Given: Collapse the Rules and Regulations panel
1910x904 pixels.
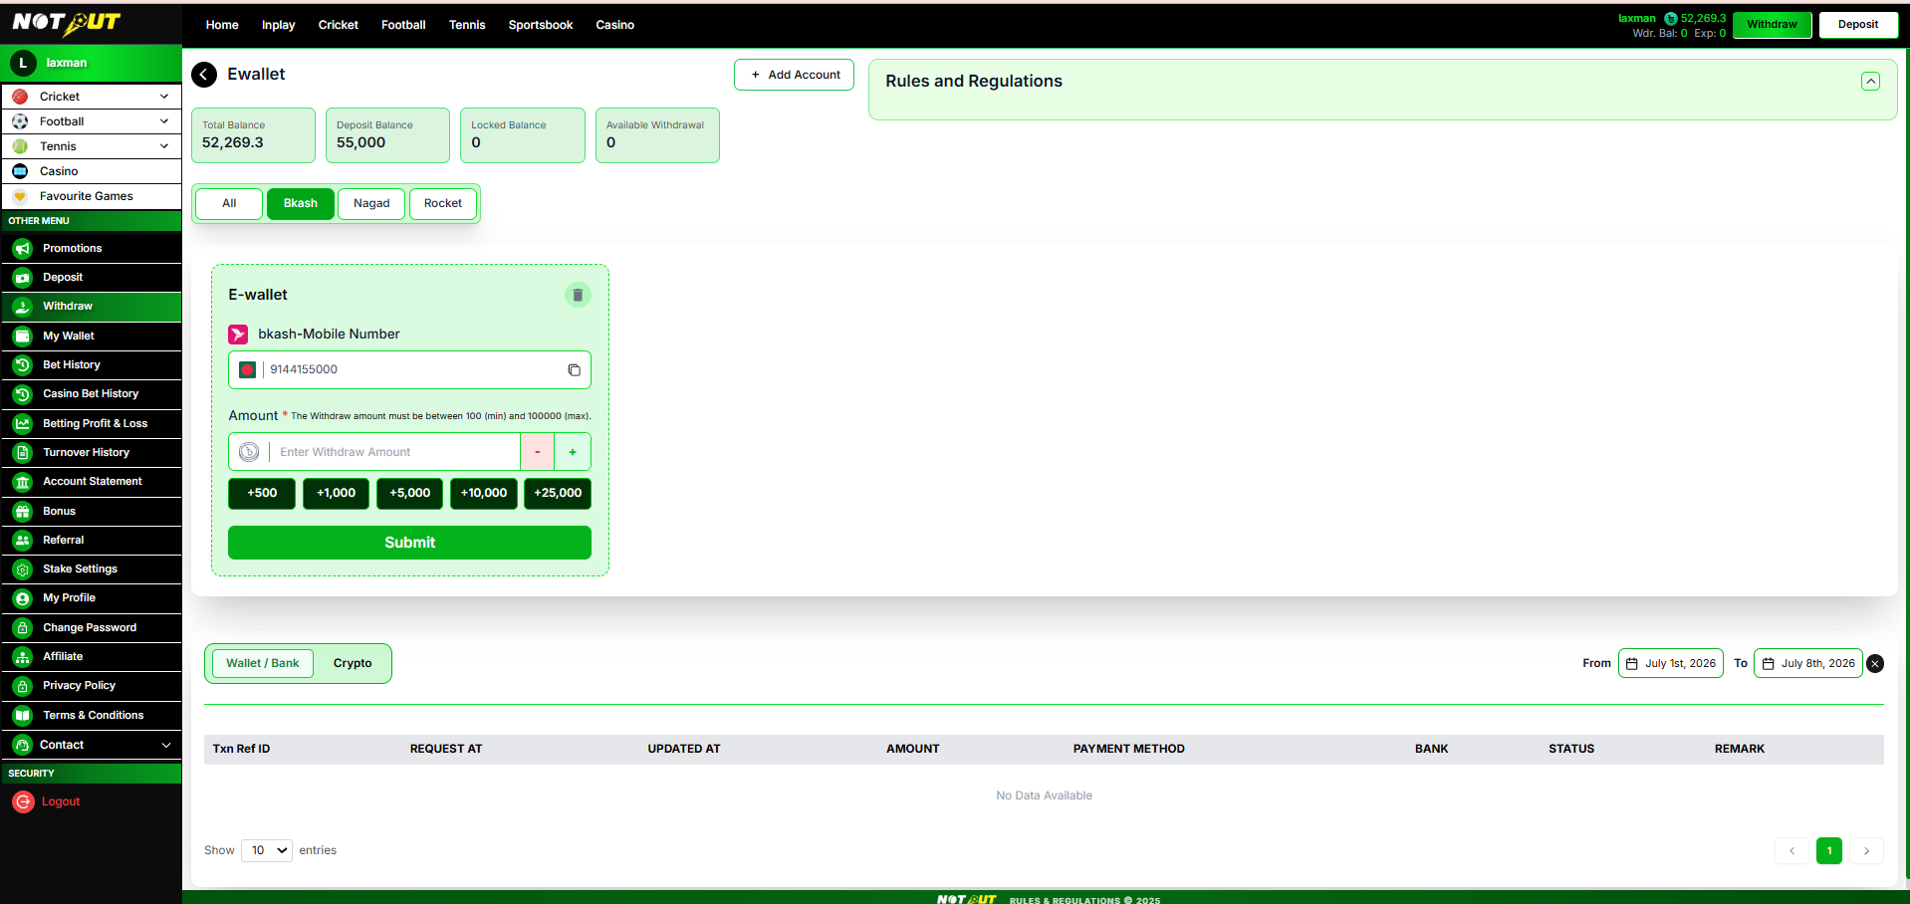Looking at the screenshot, I should point(1871,82).
